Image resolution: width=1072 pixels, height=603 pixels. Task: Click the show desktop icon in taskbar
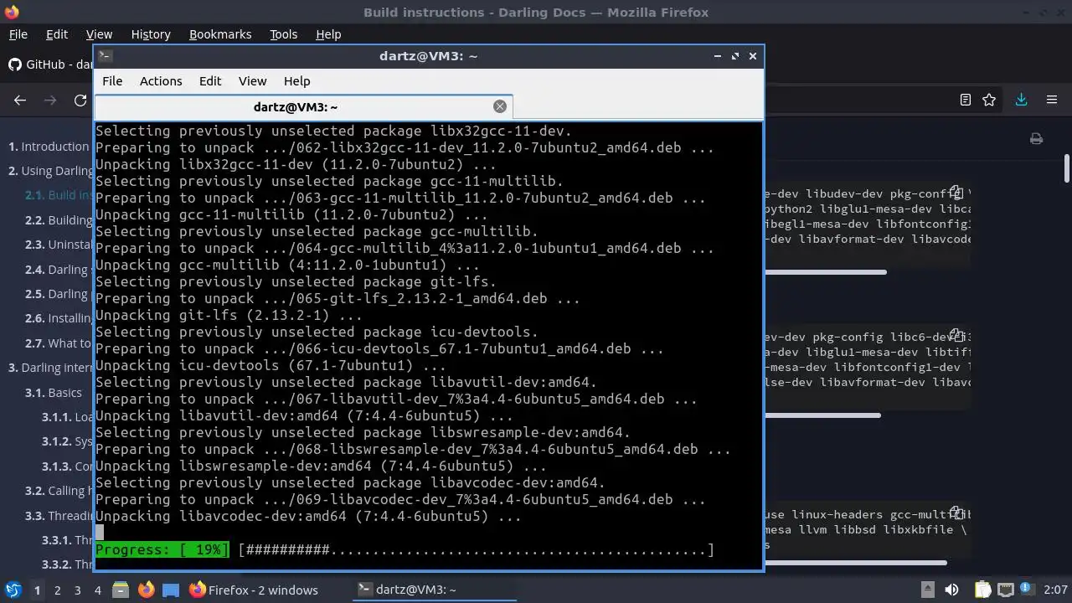[171, 590]
